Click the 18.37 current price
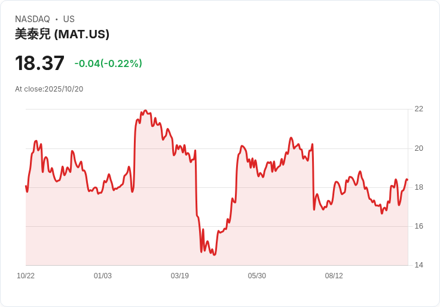 (39, 63)
